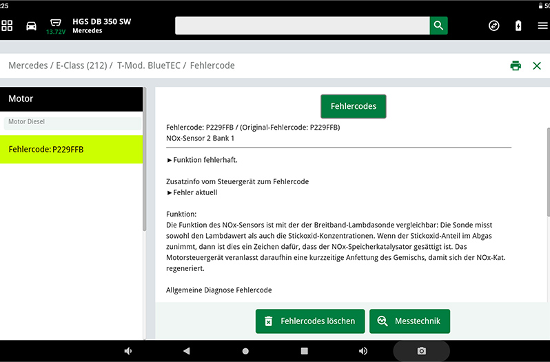Image resolution: width=550 pixels, height=362 pixels.
Task: Click Fehlercodes löschen to clear codes
Action: point(309,321)
